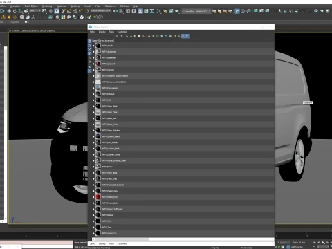Select the Rotate tool in main toolbar
The height and width of the screenshot is (249, 332).
(15, 11)
